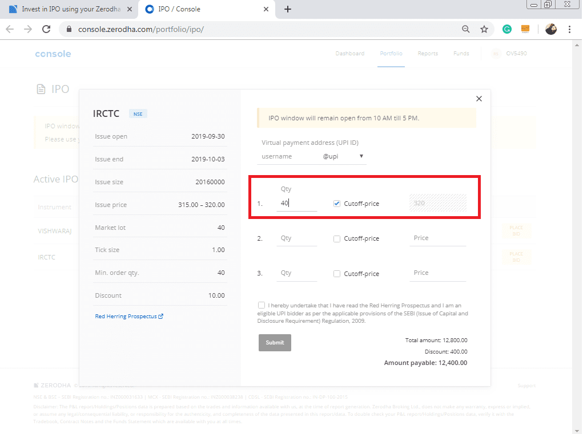The image size is (583, 434).
Task: Open the Chrome profile avatar
Action: click(550, 29)
